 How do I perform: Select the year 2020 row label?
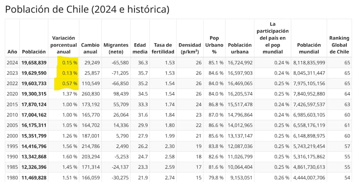[12, 94]
